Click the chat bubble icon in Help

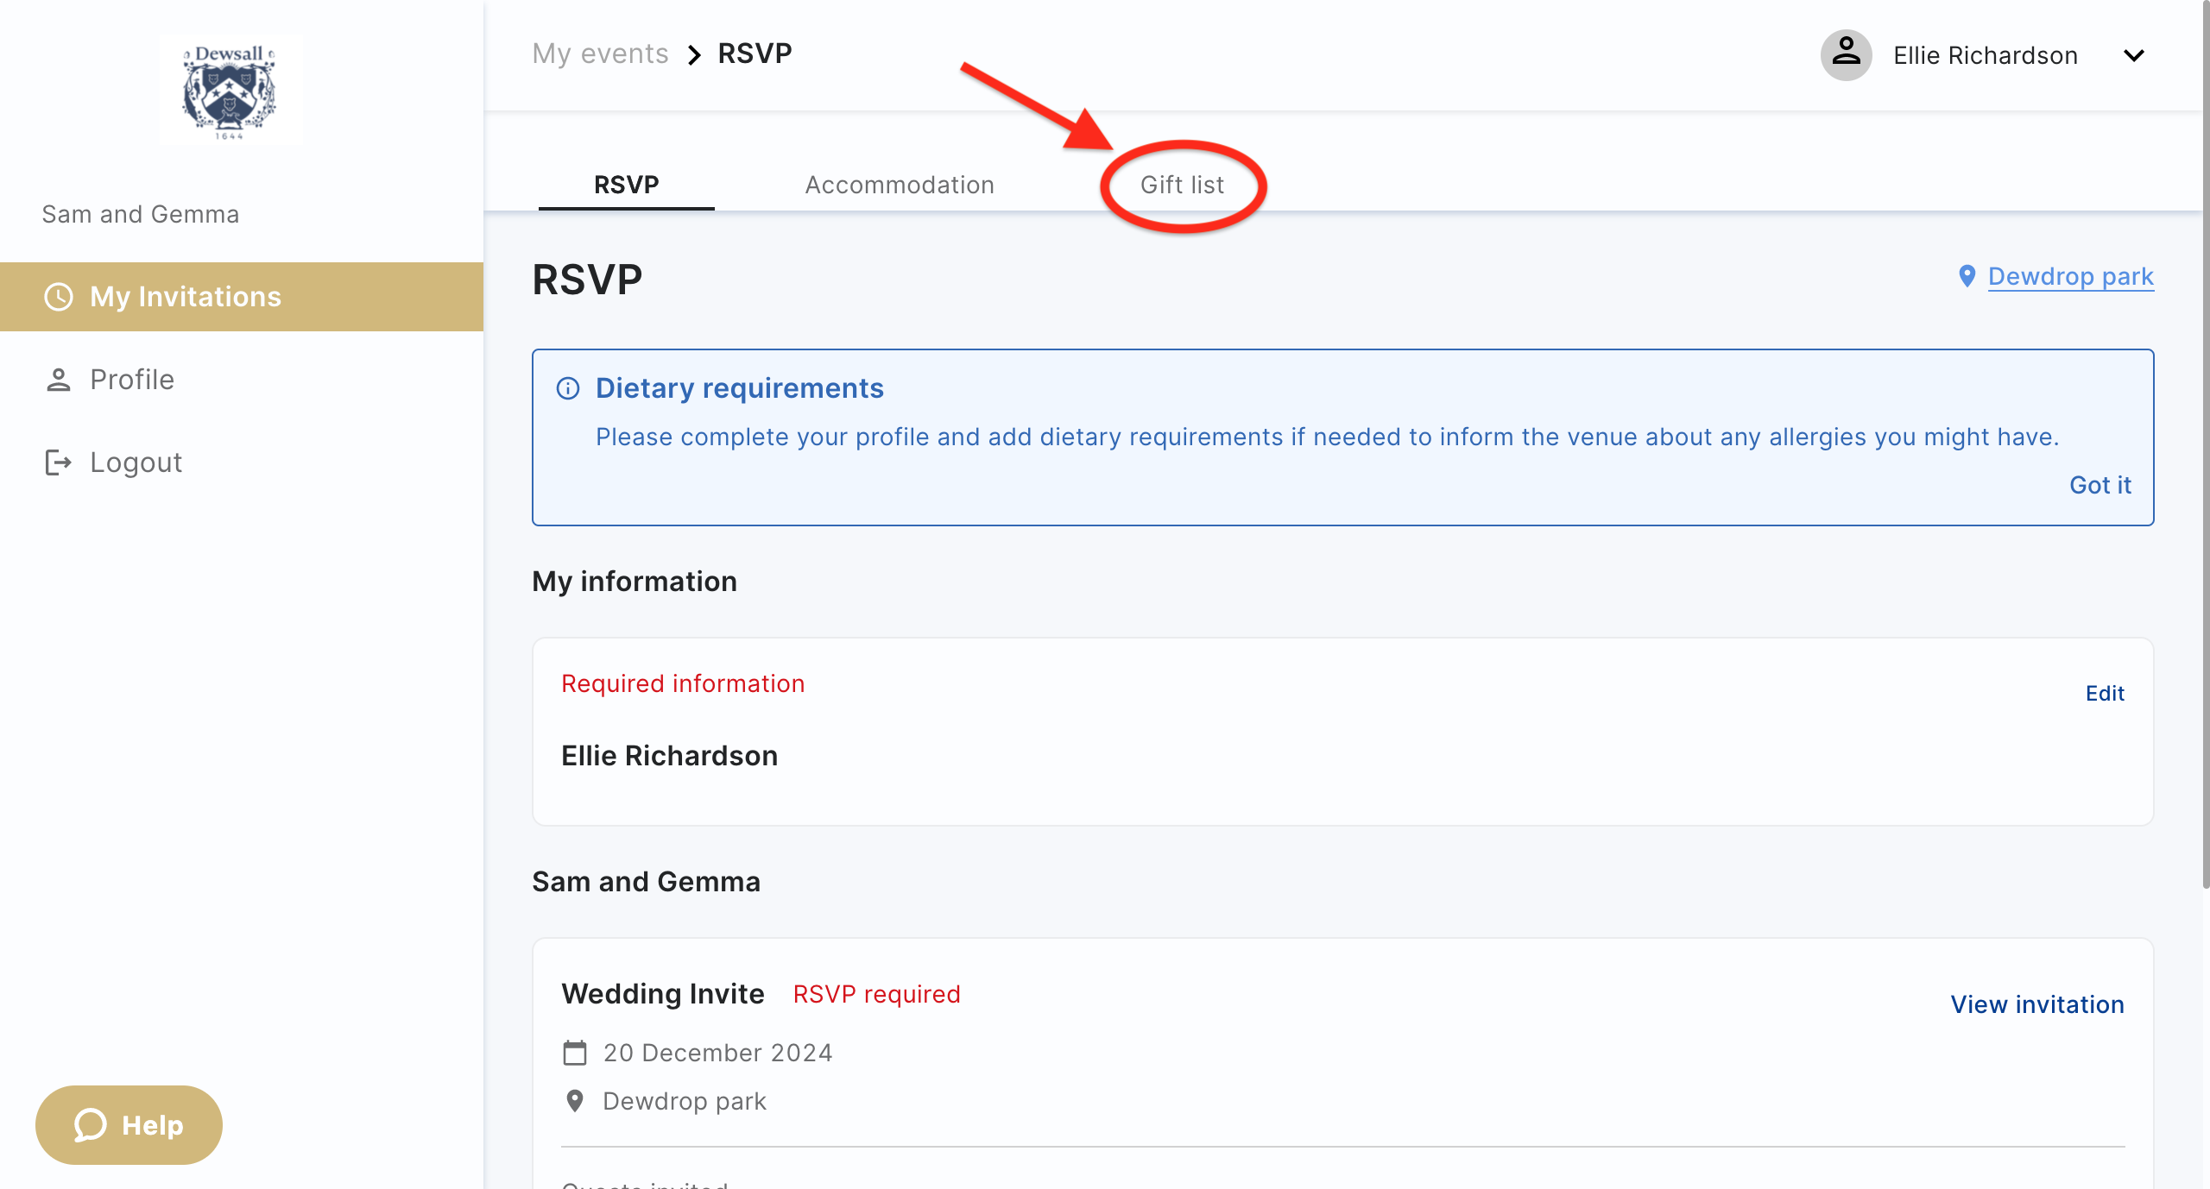[x=90, y=1125]
